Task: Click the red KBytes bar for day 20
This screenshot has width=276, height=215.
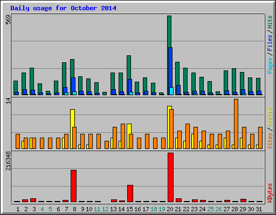Action: point(170,177)
